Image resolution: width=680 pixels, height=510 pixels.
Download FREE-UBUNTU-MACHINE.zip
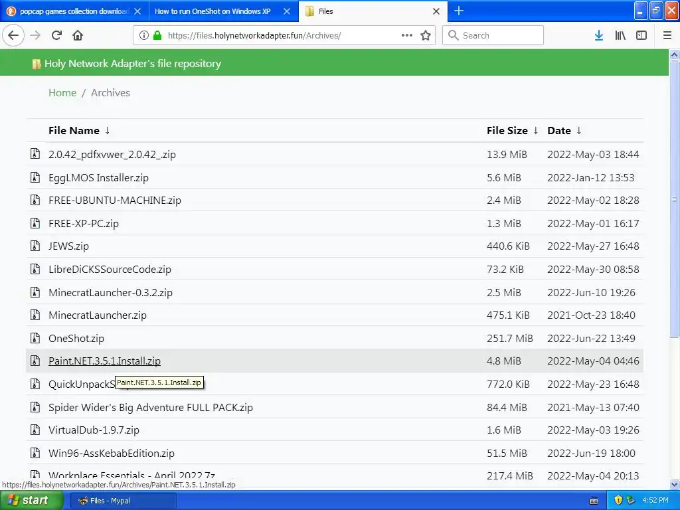(114, 201)
